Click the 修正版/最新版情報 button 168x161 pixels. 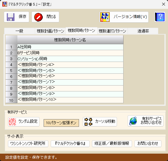pos(112,144)
